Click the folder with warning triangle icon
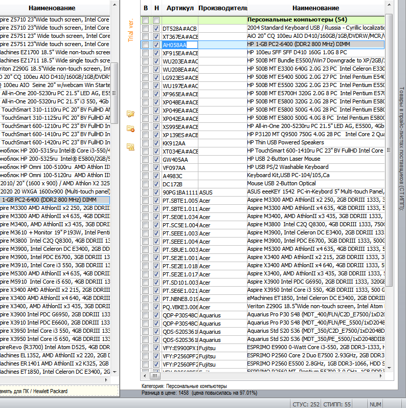This screenshot has width=406, height=408. tap(130, 147)
